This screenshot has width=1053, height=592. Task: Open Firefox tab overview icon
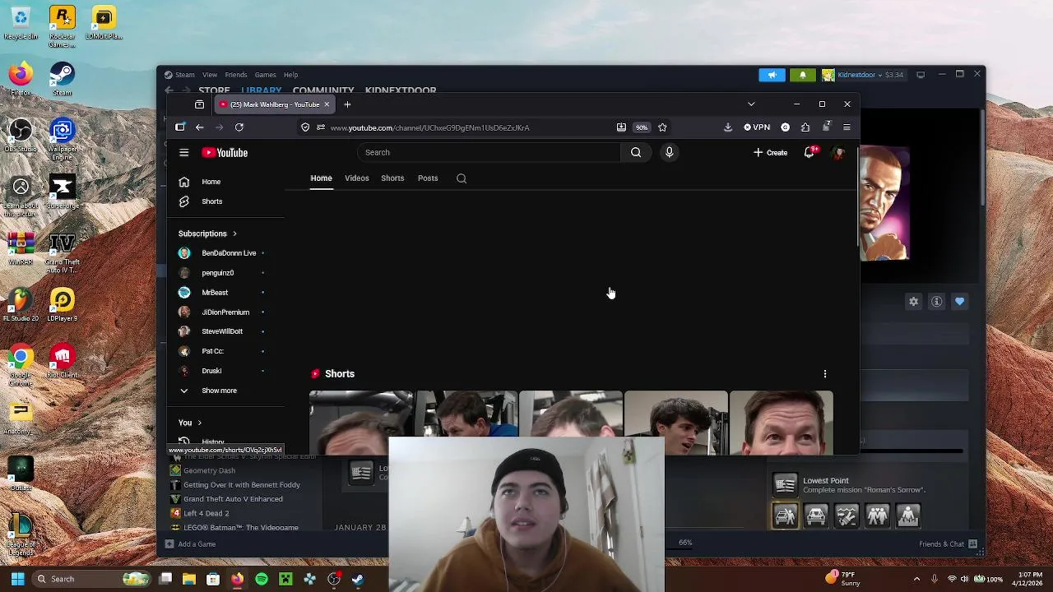pos(199,104)
